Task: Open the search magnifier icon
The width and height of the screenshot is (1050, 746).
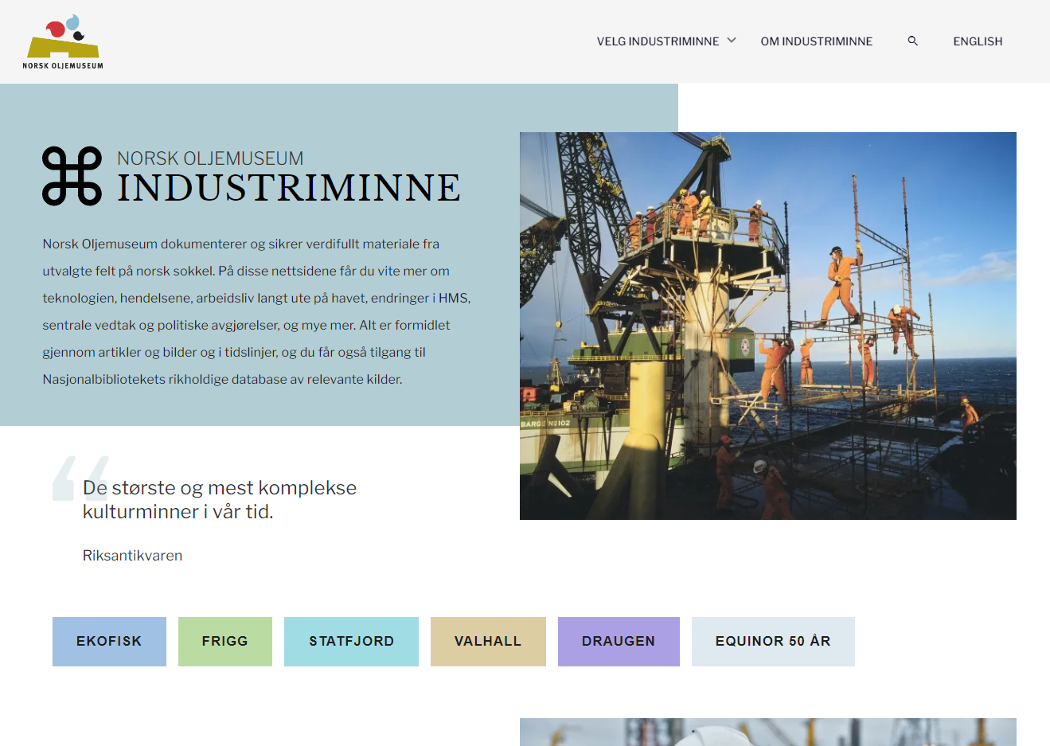Action: pos(913,41)
